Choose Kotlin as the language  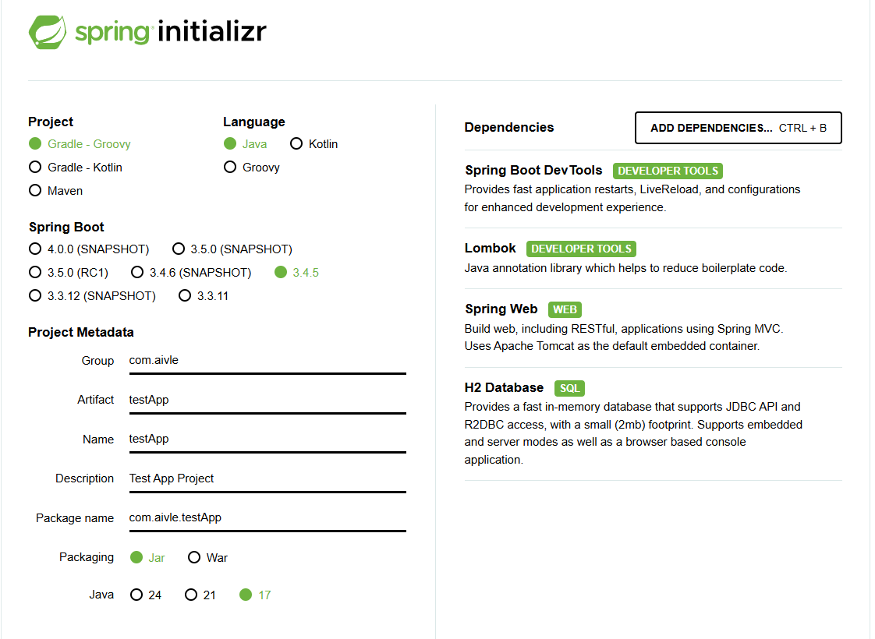click(314, 144)
